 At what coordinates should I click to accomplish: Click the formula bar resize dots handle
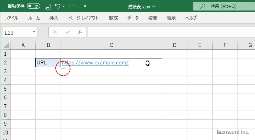click(x=43, y=32)
